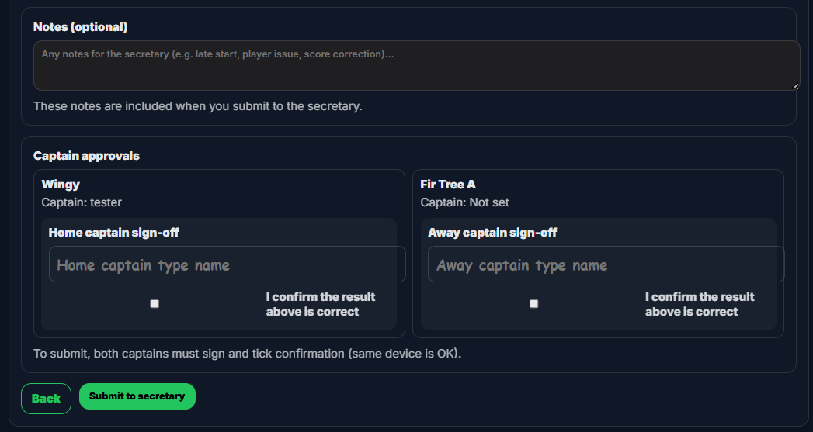Grab the notes box resize handle
Screen dimensions: 813x432
[x=795, y=86]
